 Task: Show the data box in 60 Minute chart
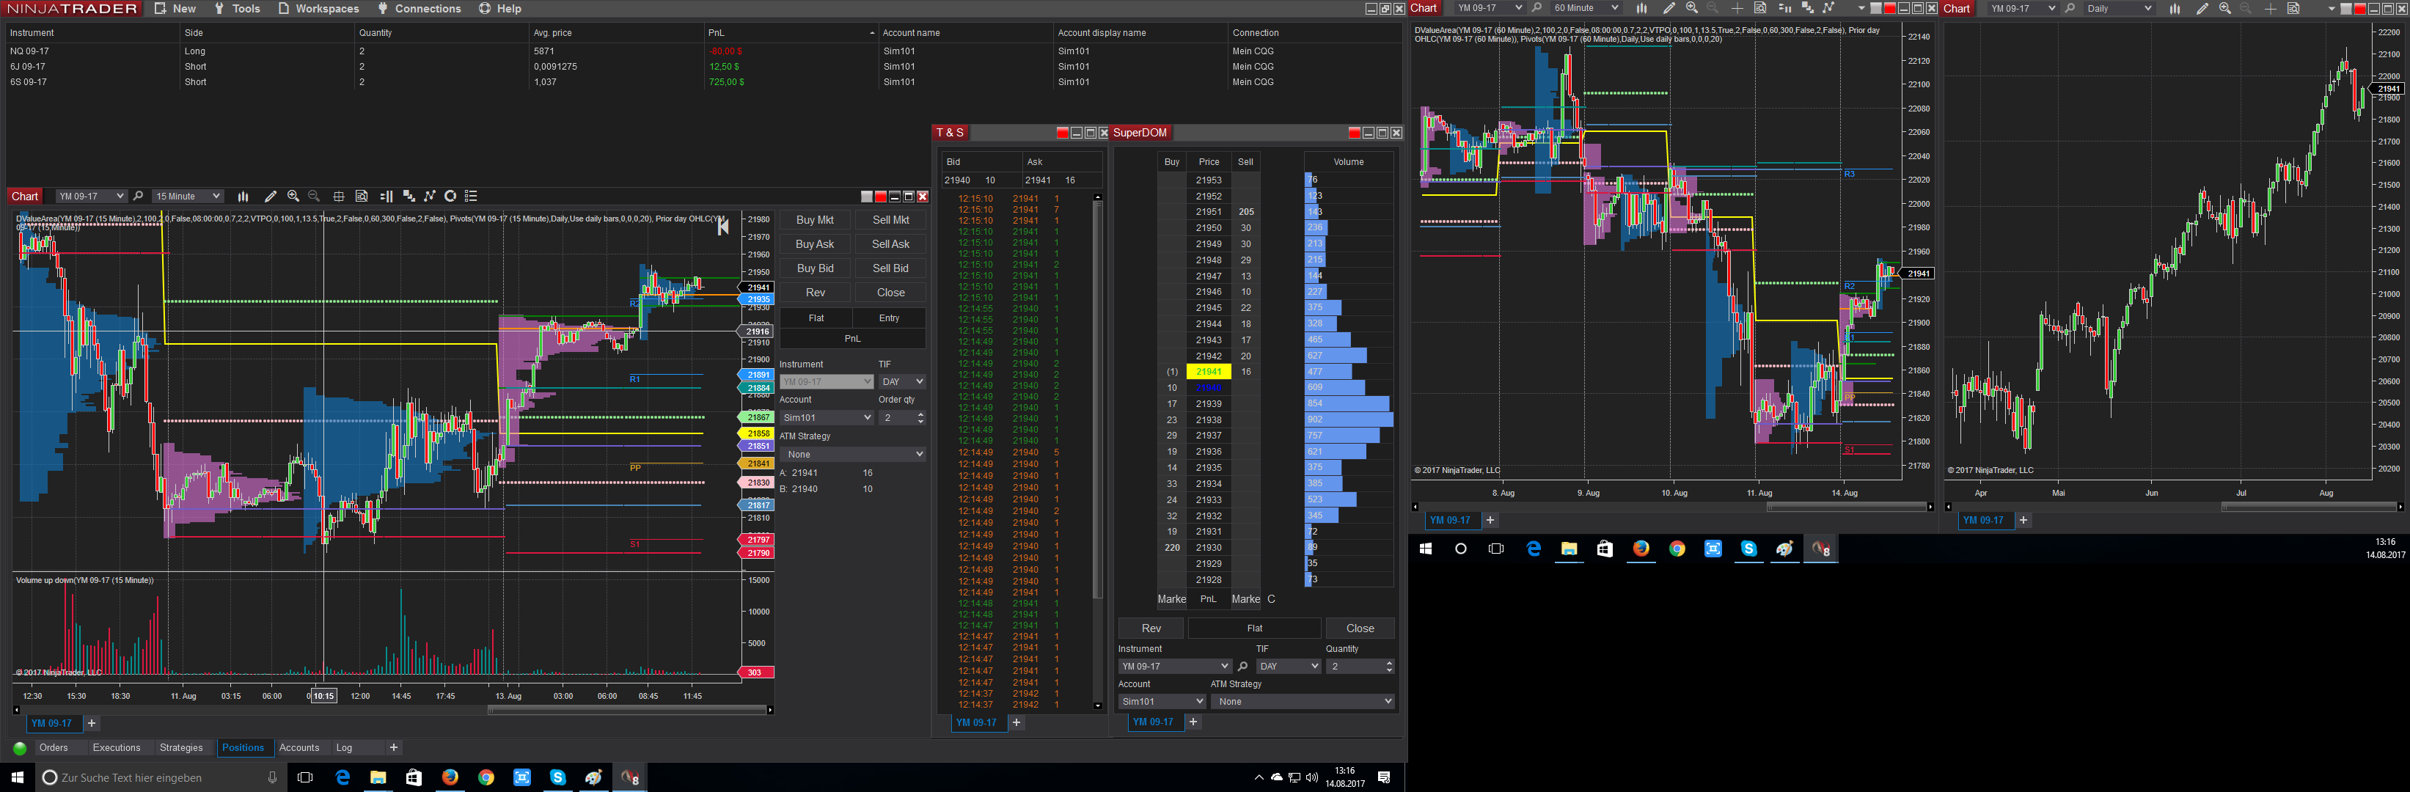tap(1759, 8)
